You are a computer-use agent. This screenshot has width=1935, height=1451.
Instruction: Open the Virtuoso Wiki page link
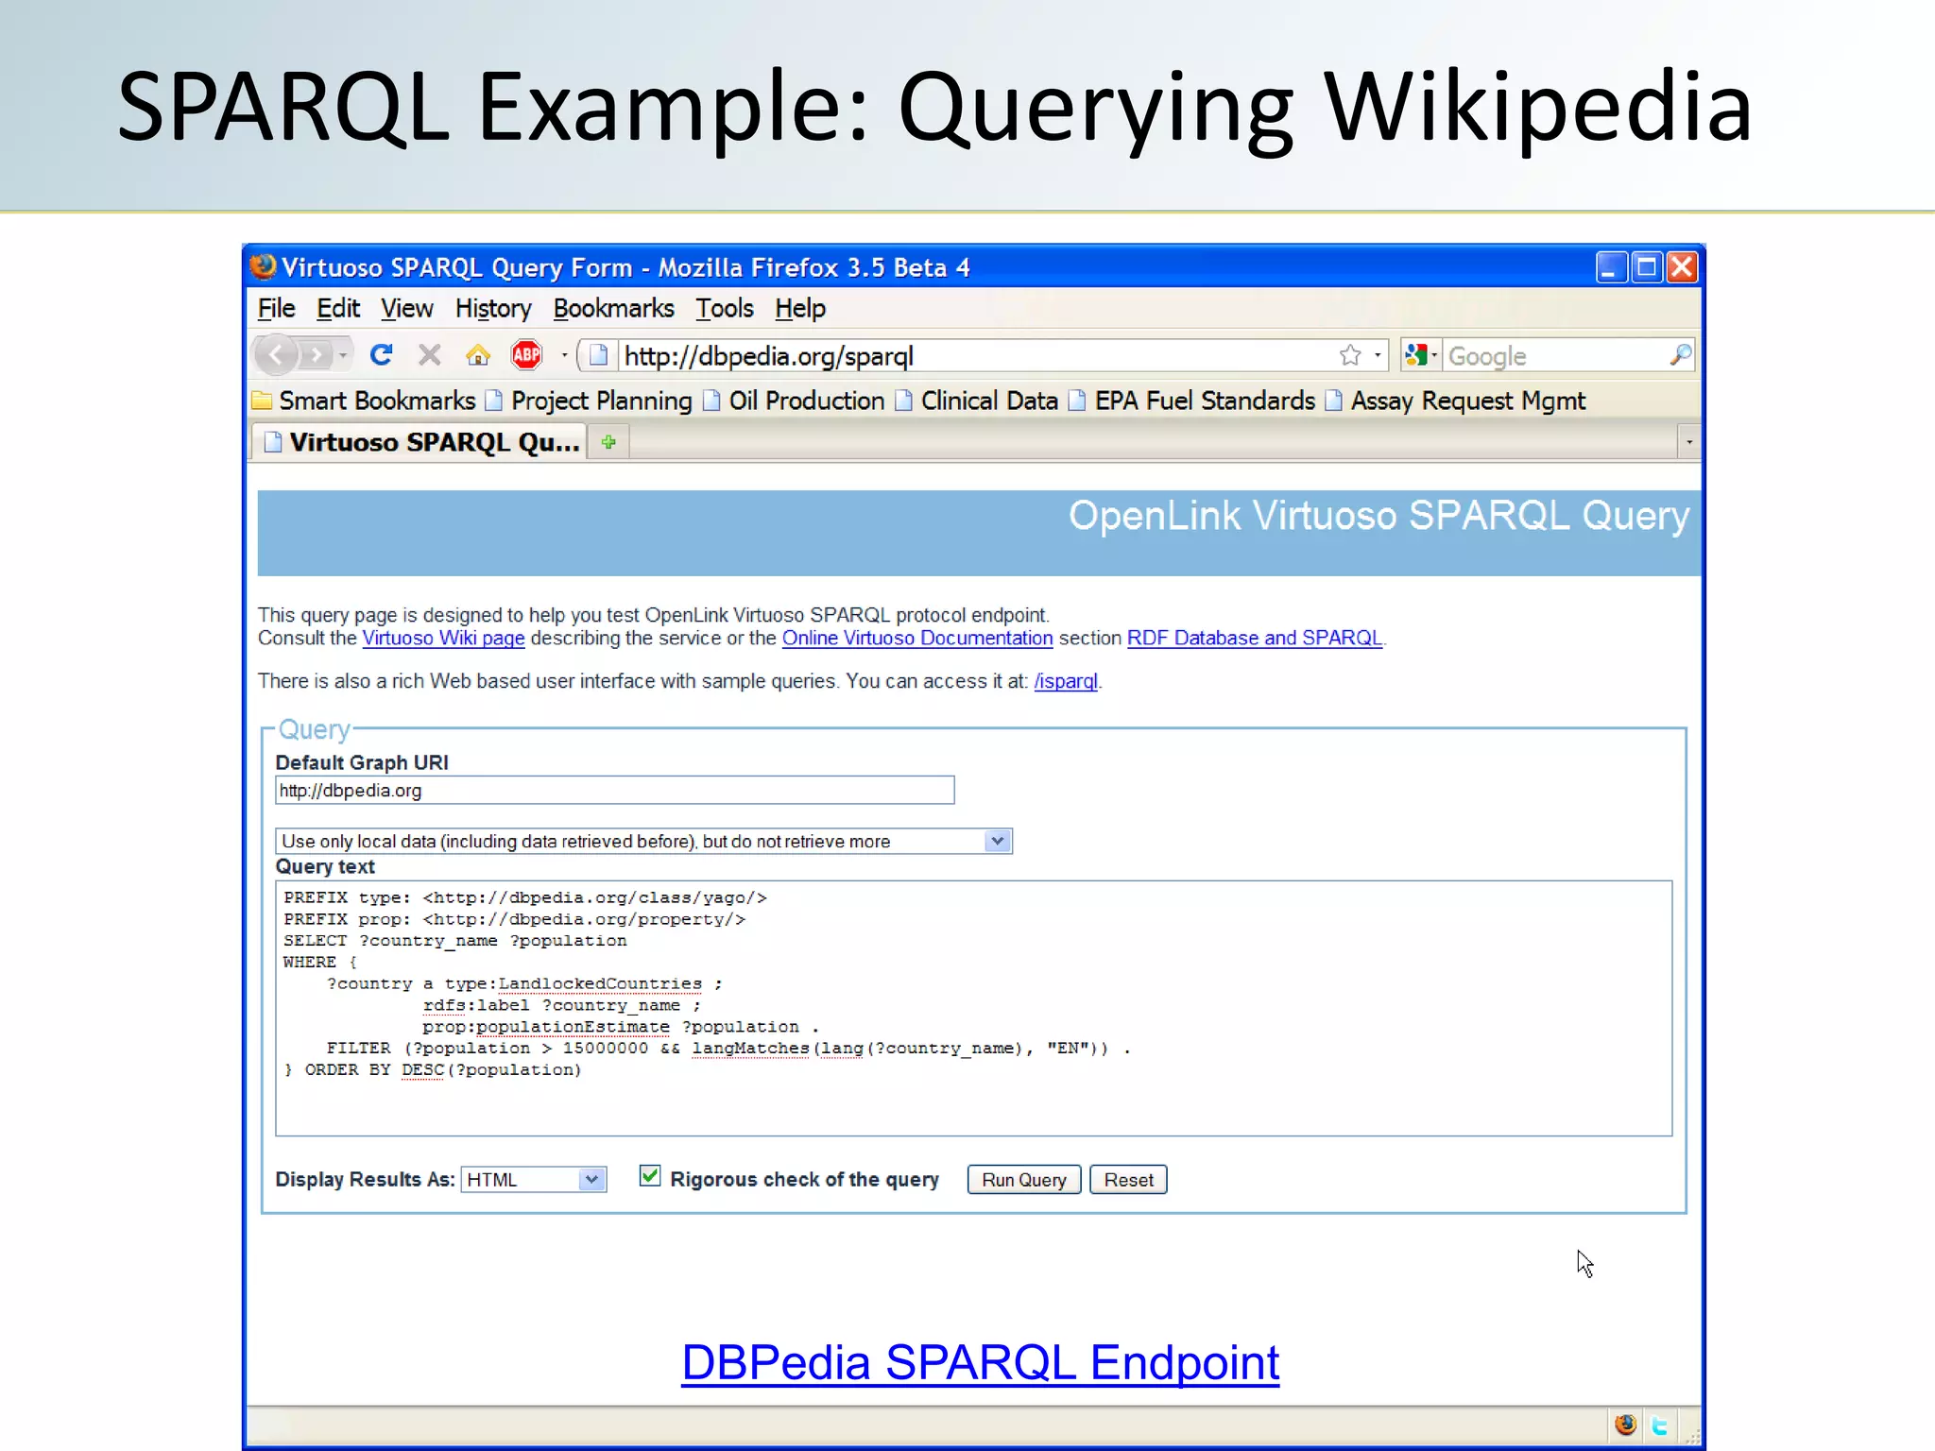pyautogui.click(x=443, y=639)
